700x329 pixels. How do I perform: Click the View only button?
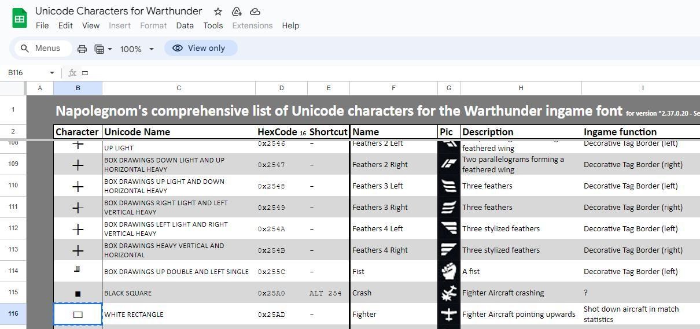[x=201, y=48]
